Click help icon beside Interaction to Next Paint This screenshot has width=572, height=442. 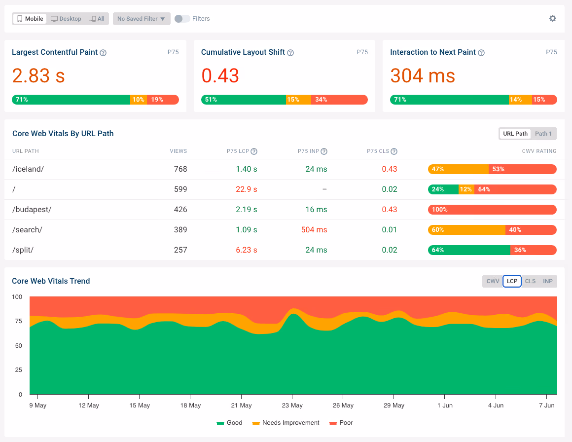pos(481,53)
